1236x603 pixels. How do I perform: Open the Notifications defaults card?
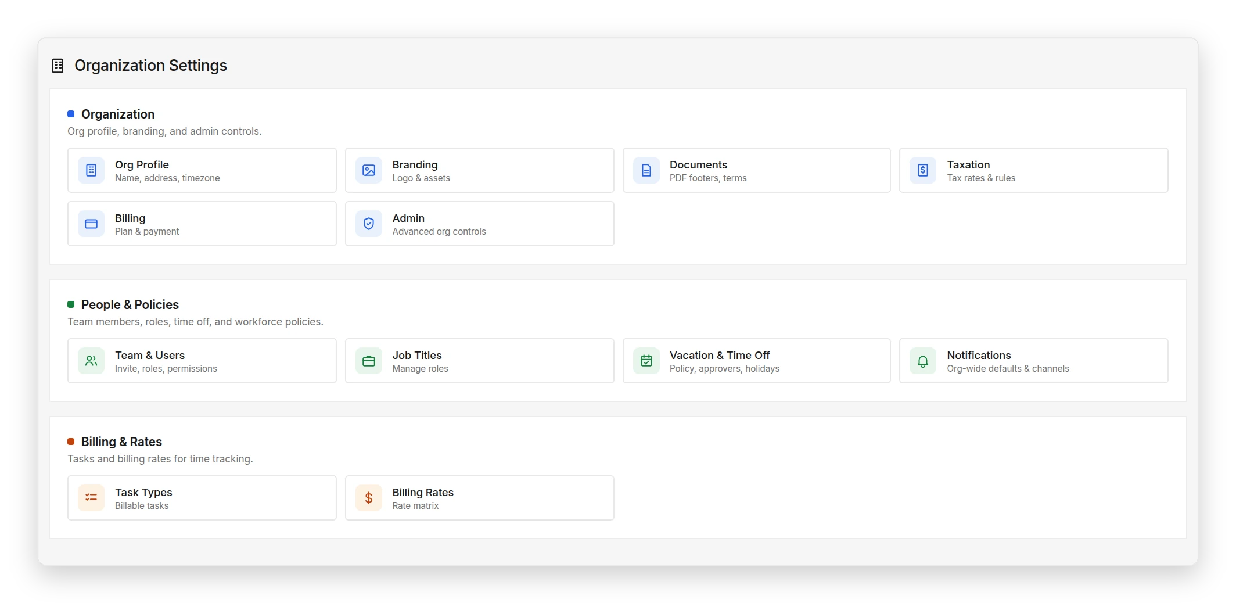pos(1034,361)
